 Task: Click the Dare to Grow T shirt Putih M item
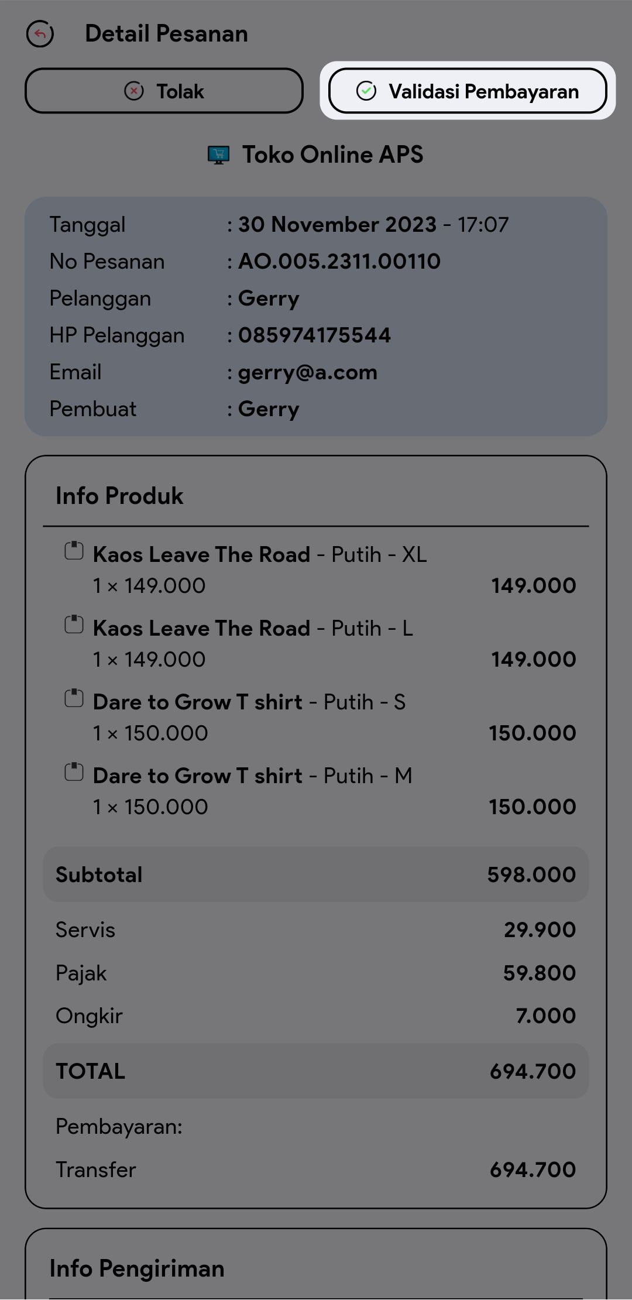(252, 776)
